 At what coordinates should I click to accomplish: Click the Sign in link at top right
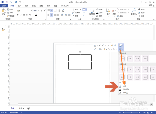[150, 5]
